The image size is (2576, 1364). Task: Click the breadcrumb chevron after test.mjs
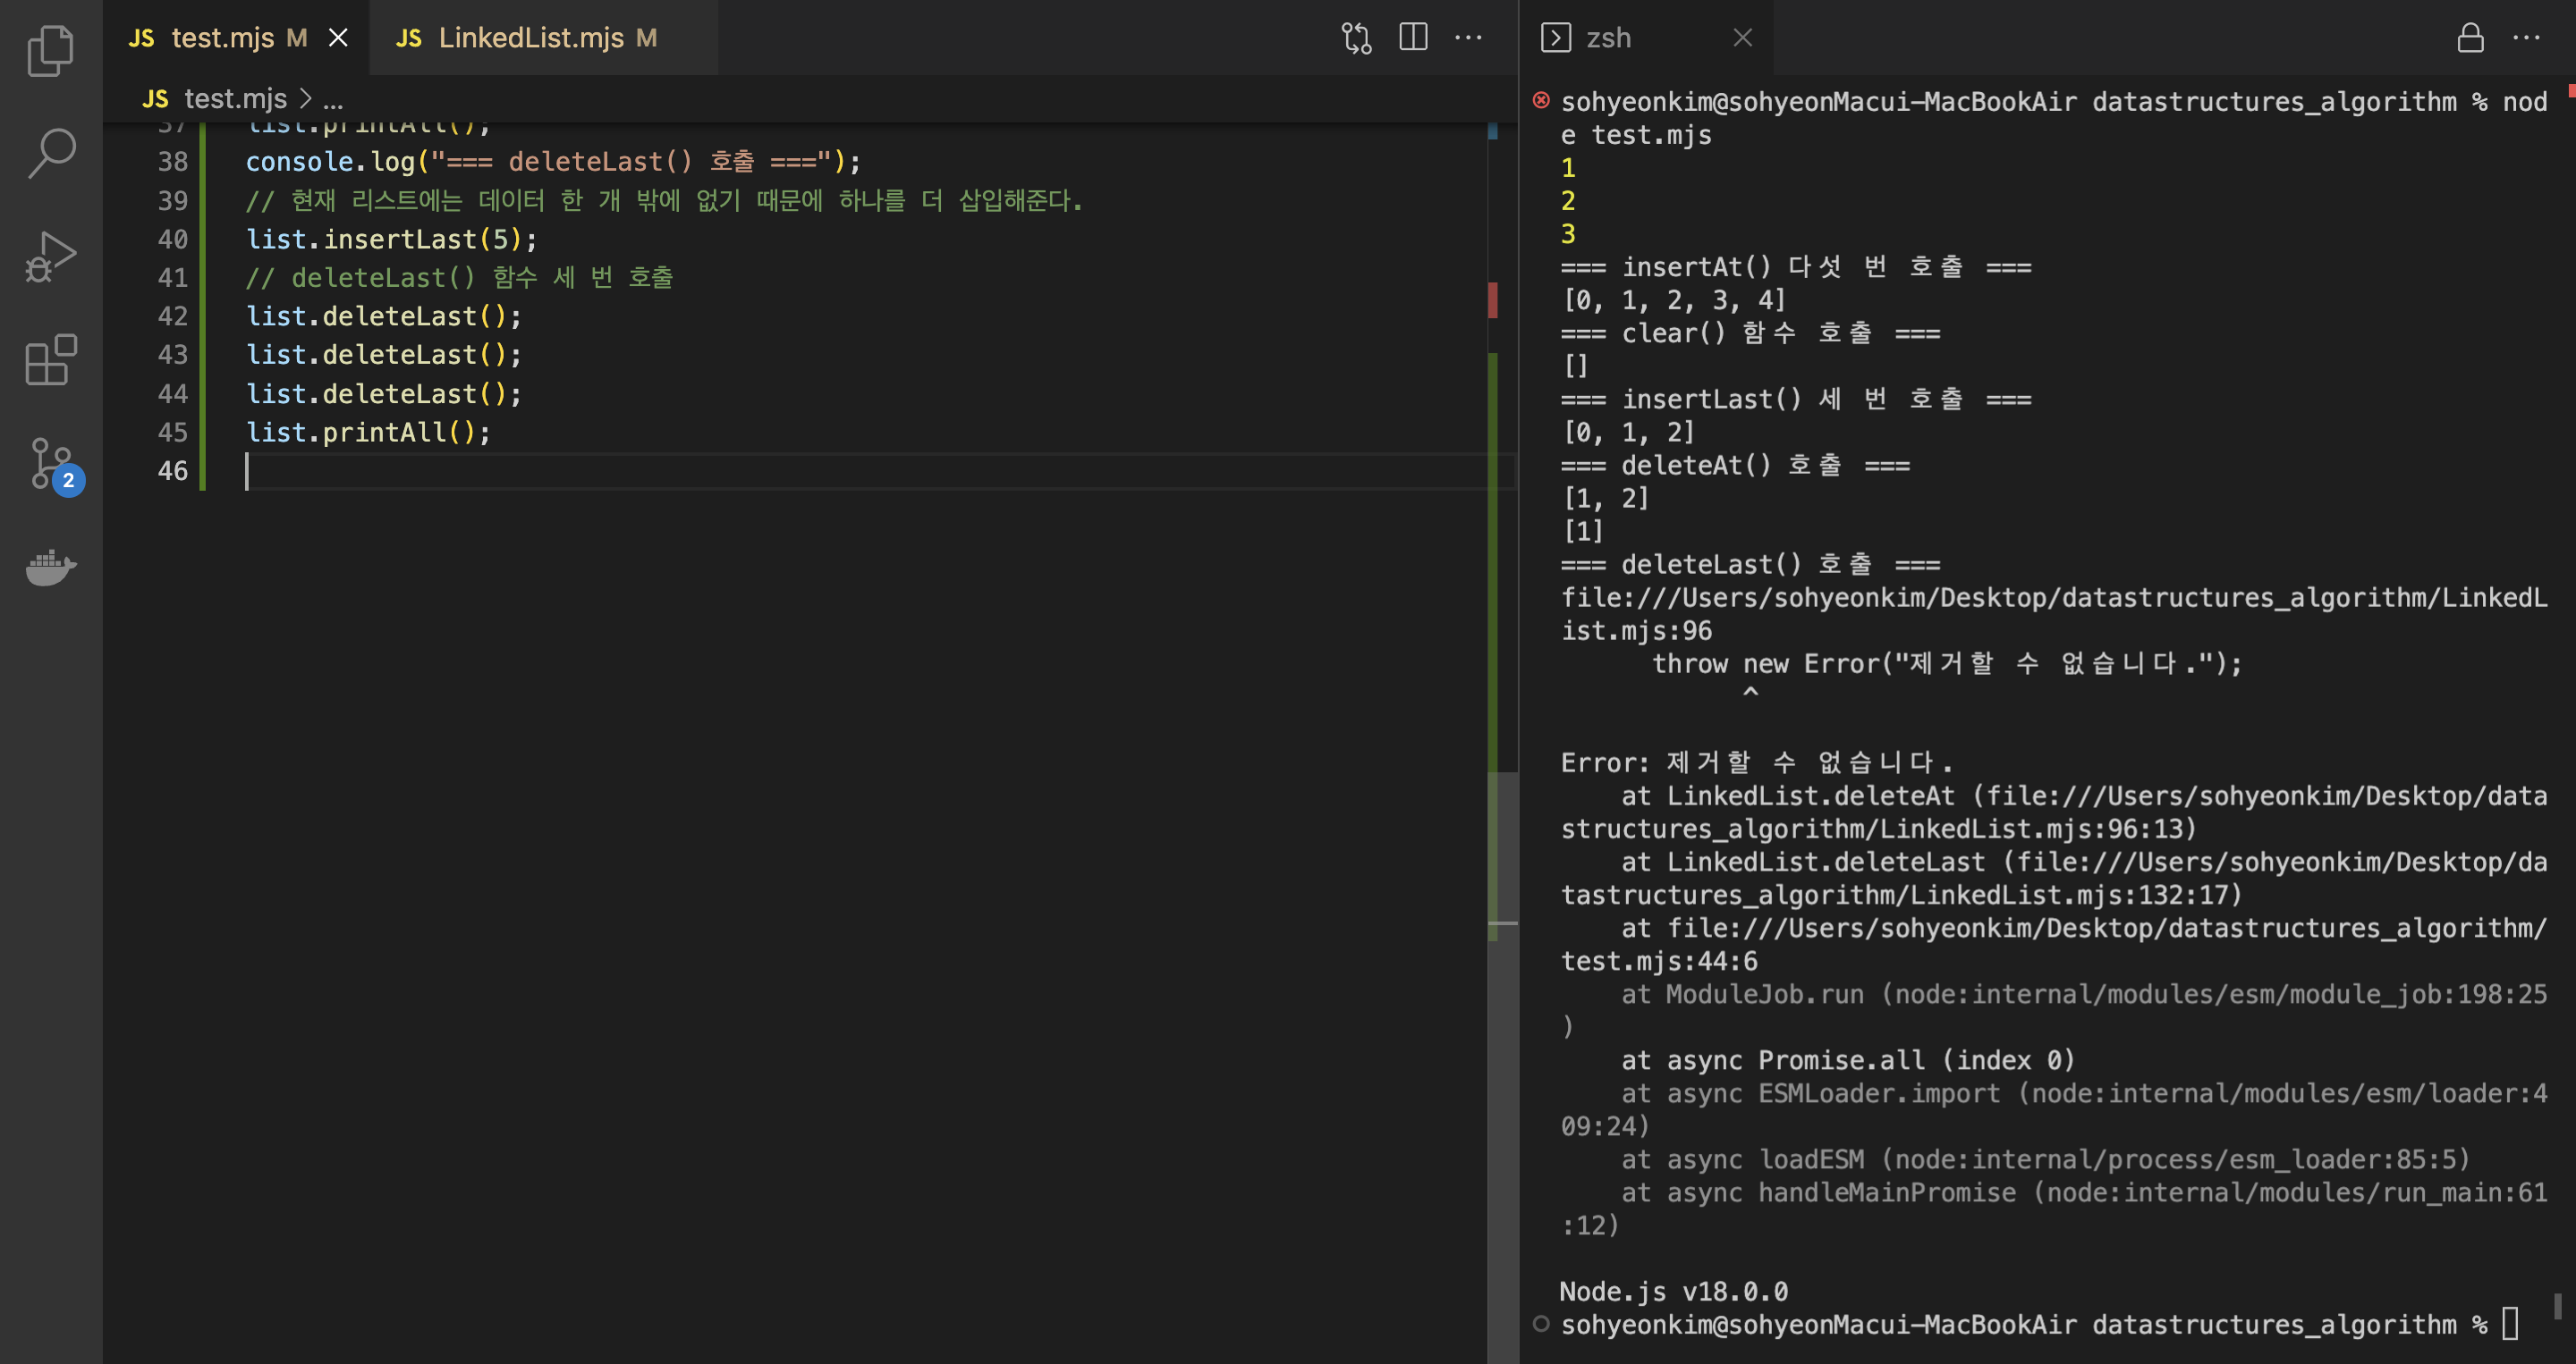(305, 99)
